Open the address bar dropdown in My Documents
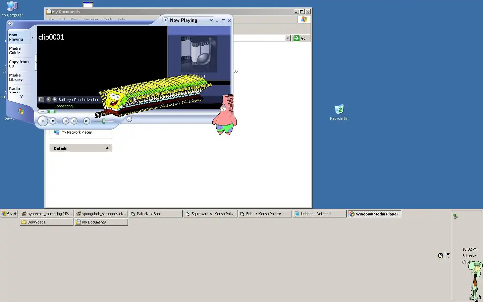The image size is (483, 302). (x=288, y=38)
